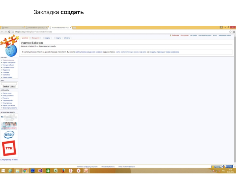The width and height of the screenshot is (236, 177).
Task: Launch Firefox from the taskbar
Action: click(x=63, y=171)
